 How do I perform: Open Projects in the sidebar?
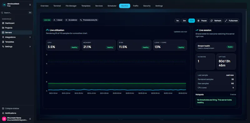(x=17, y=28)
